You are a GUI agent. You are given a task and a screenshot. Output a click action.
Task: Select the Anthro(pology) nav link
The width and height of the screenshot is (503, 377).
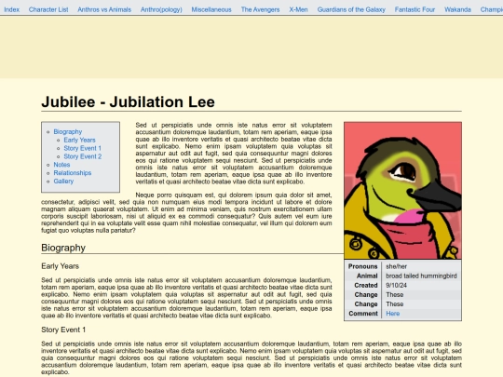pos(161,9)
